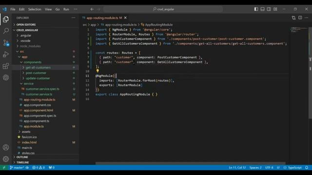Image resolution: width=312 pixels, height=175 pixels.
Task: Open the Search view in activity bar
Action: (6, 31)
